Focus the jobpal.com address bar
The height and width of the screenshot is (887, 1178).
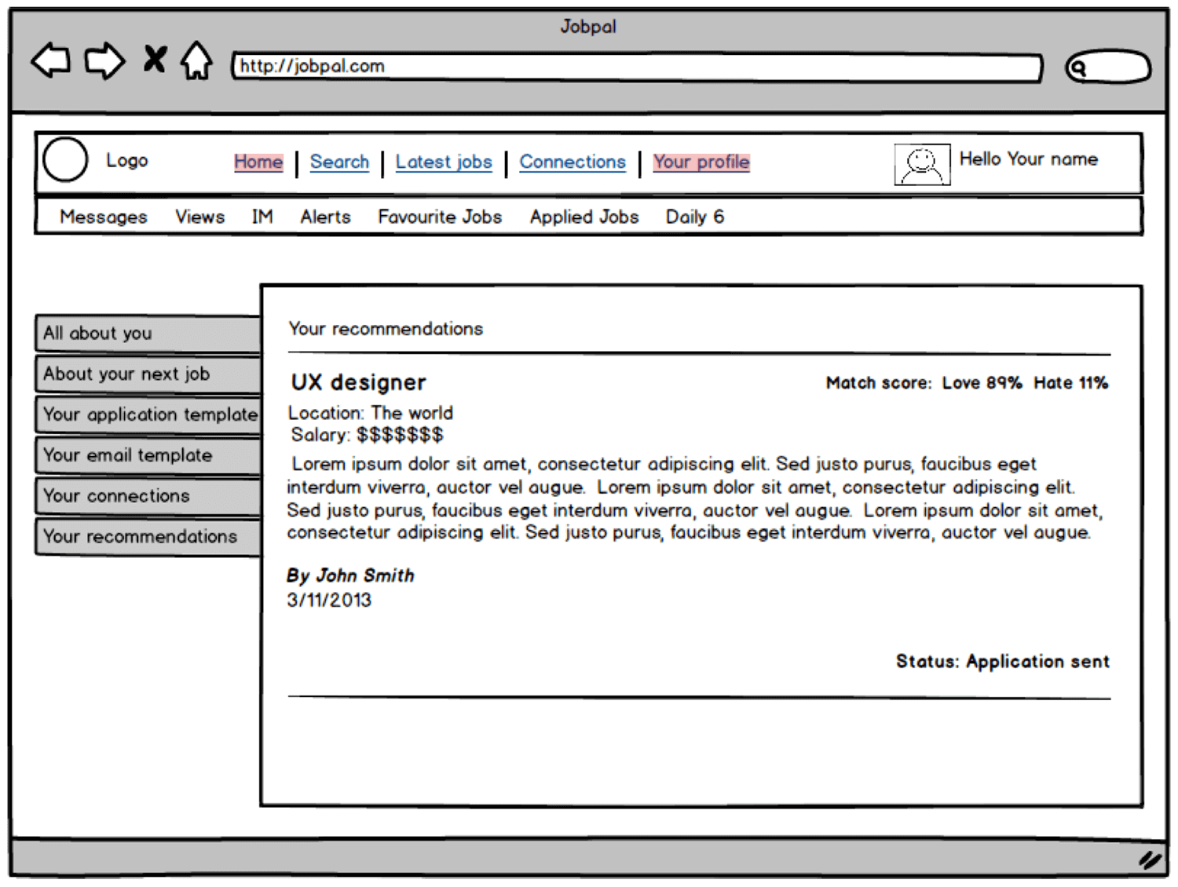click(637, 67)
